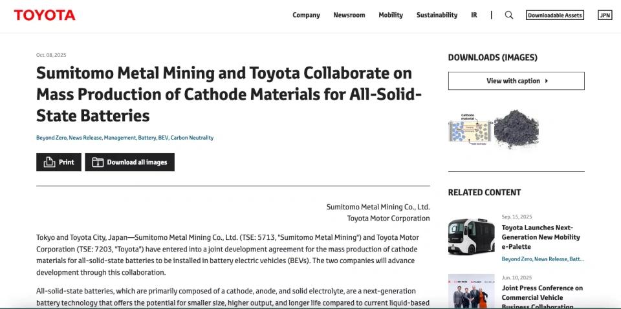Open the Newsroom menu
Screen dimensions: 621x309
coord(349,15)
